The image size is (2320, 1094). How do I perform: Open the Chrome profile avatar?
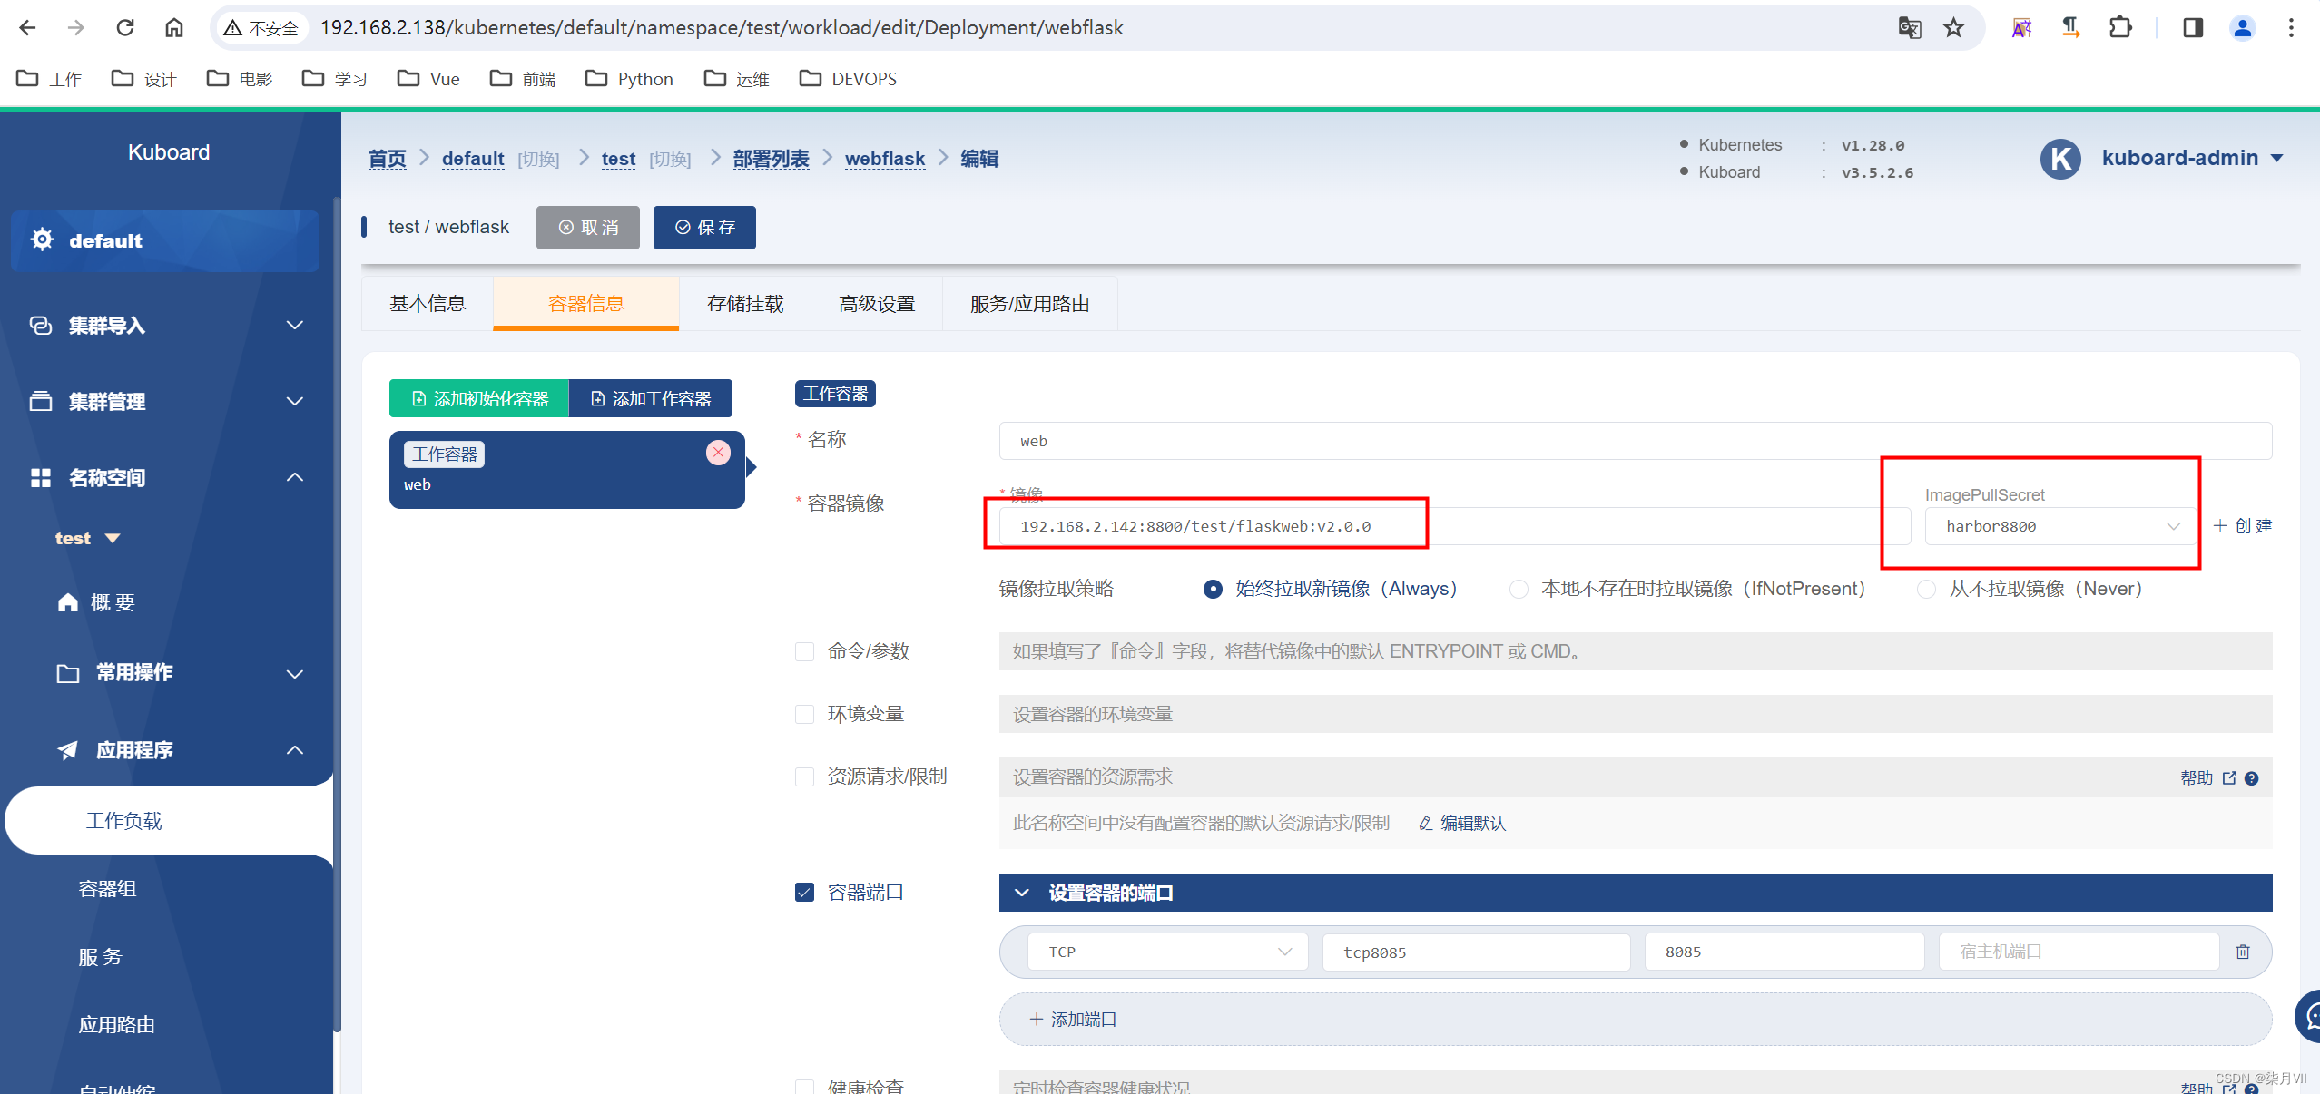tap(2242, 27)
